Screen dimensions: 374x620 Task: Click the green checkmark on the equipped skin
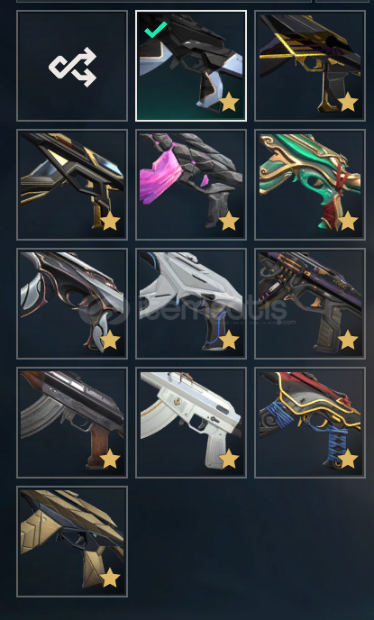155,30
